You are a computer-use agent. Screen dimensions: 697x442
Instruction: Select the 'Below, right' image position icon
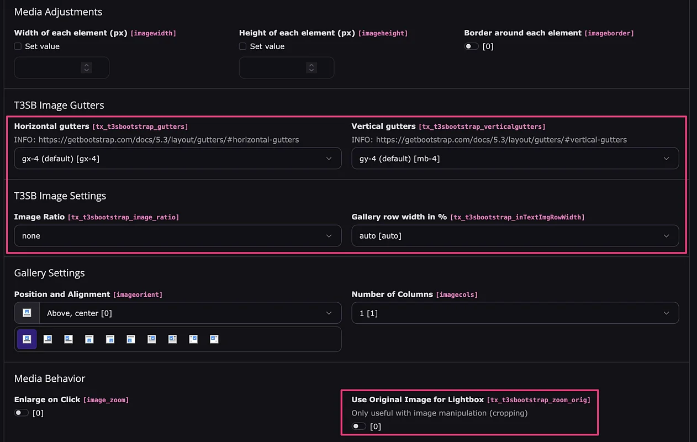(110, 339)
